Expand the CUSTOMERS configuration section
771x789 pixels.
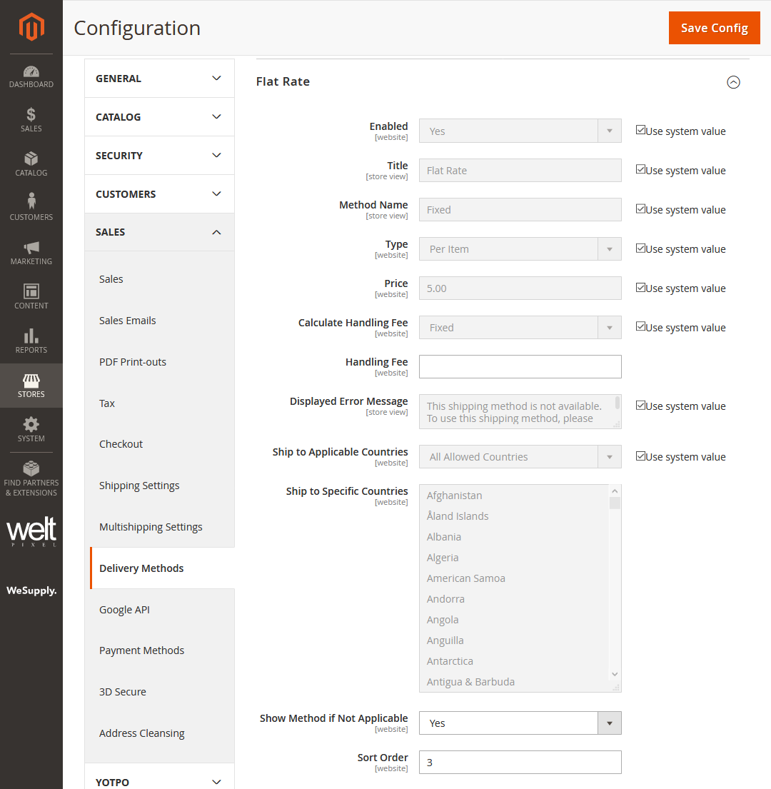click(x=159, y=194)
